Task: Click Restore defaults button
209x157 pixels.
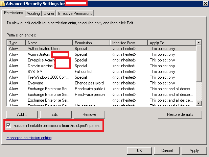Action: [180, 114]
